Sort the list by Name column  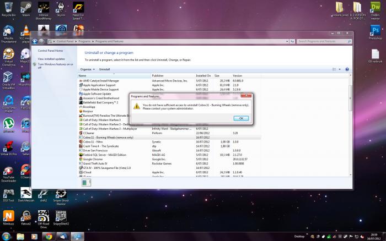click(114, 76)
